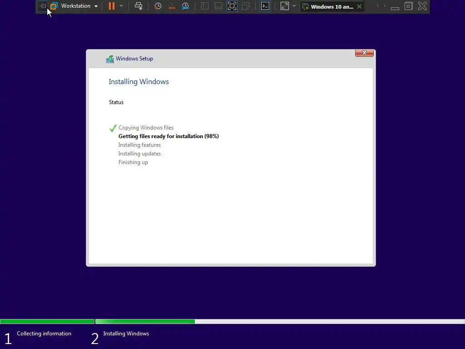Close the Windows Setup dialog
This screenshot has width=465, height=349.
(364, 53)
